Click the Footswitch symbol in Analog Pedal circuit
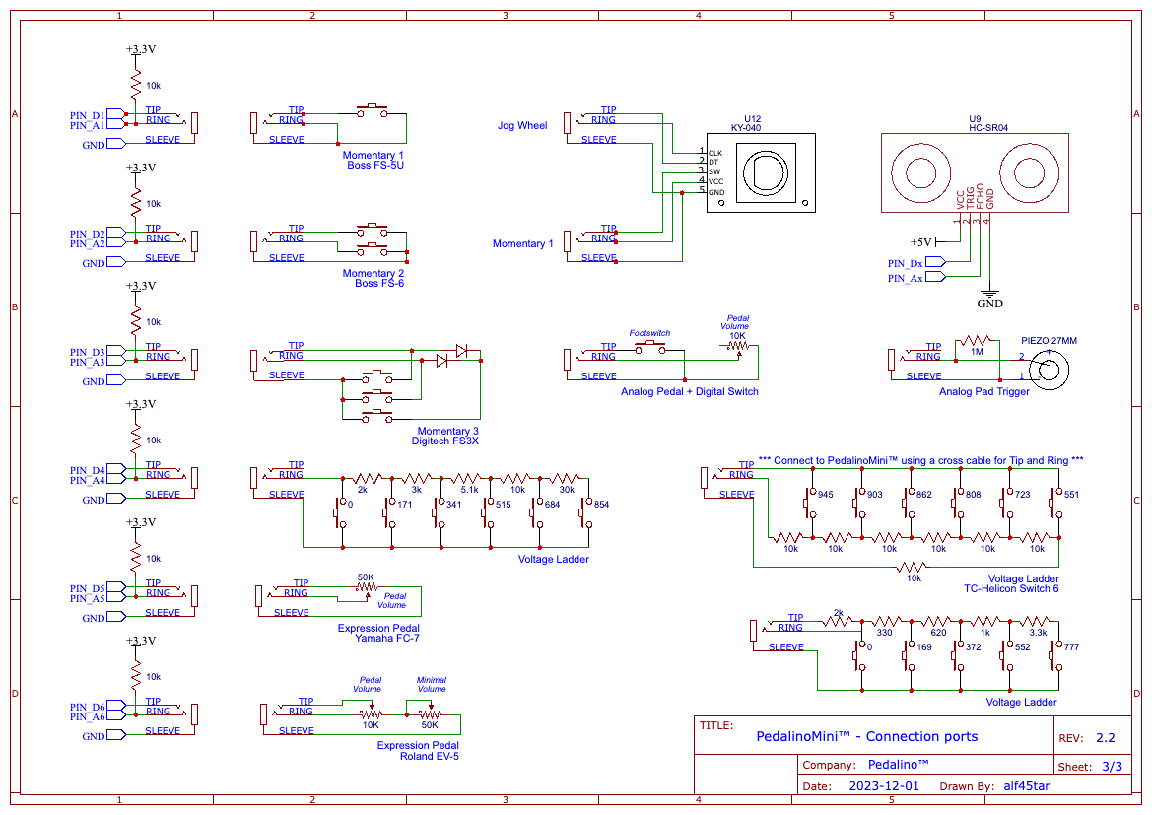1152x815 pixels. point(649,346)
